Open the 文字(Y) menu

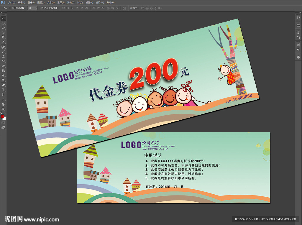[51, 2]
